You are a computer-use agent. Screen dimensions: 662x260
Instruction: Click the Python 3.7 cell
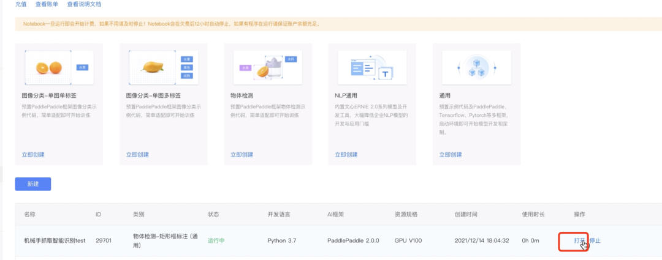(x=282, y=240)
